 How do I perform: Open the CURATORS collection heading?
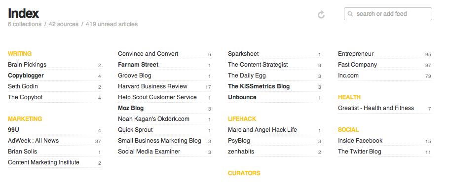[244, 173]
